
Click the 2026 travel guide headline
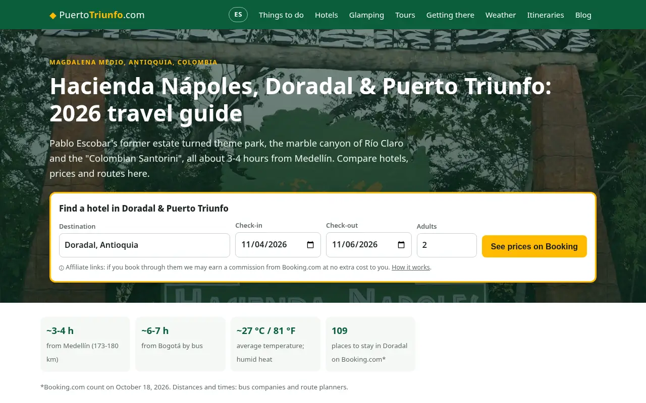301,100
